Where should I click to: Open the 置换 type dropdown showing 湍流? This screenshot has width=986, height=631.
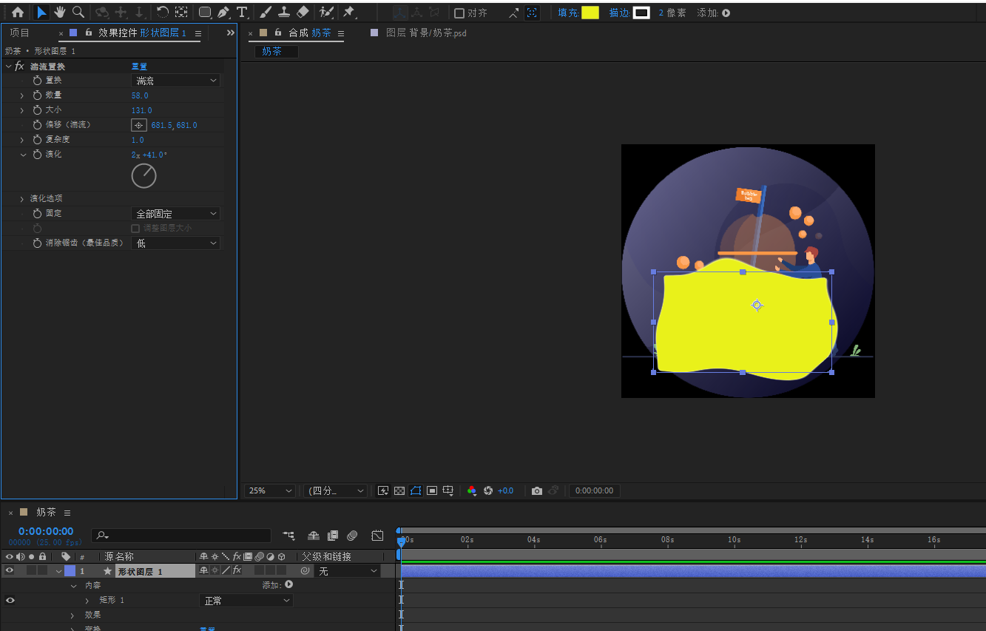(176, 80)
